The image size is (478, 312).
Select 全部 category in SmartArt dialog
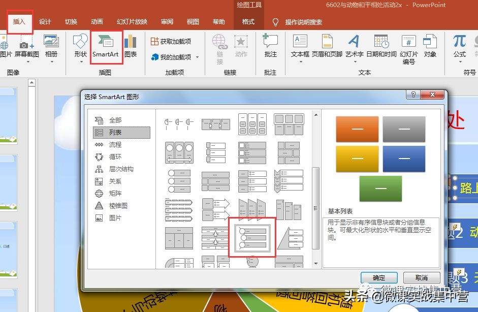coord(121,120)
